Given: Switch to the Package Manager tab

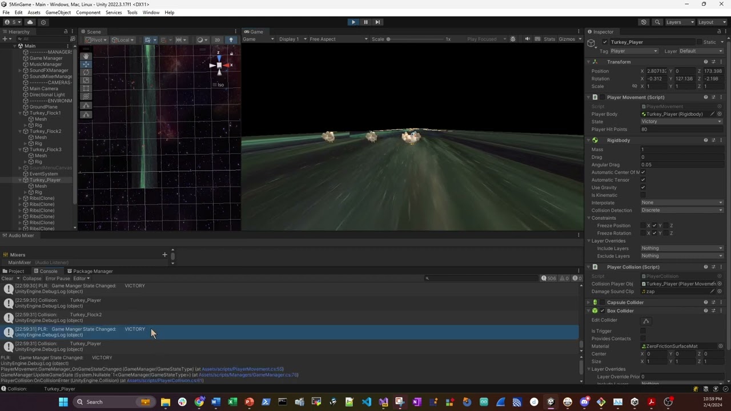Looking at the screenshot, I should (90, 271).
